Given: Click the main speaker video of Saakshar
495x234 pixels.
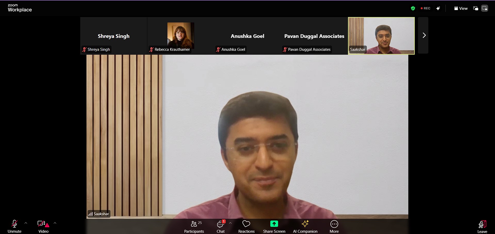Looking at the screenshot, I should pos(247,137).
